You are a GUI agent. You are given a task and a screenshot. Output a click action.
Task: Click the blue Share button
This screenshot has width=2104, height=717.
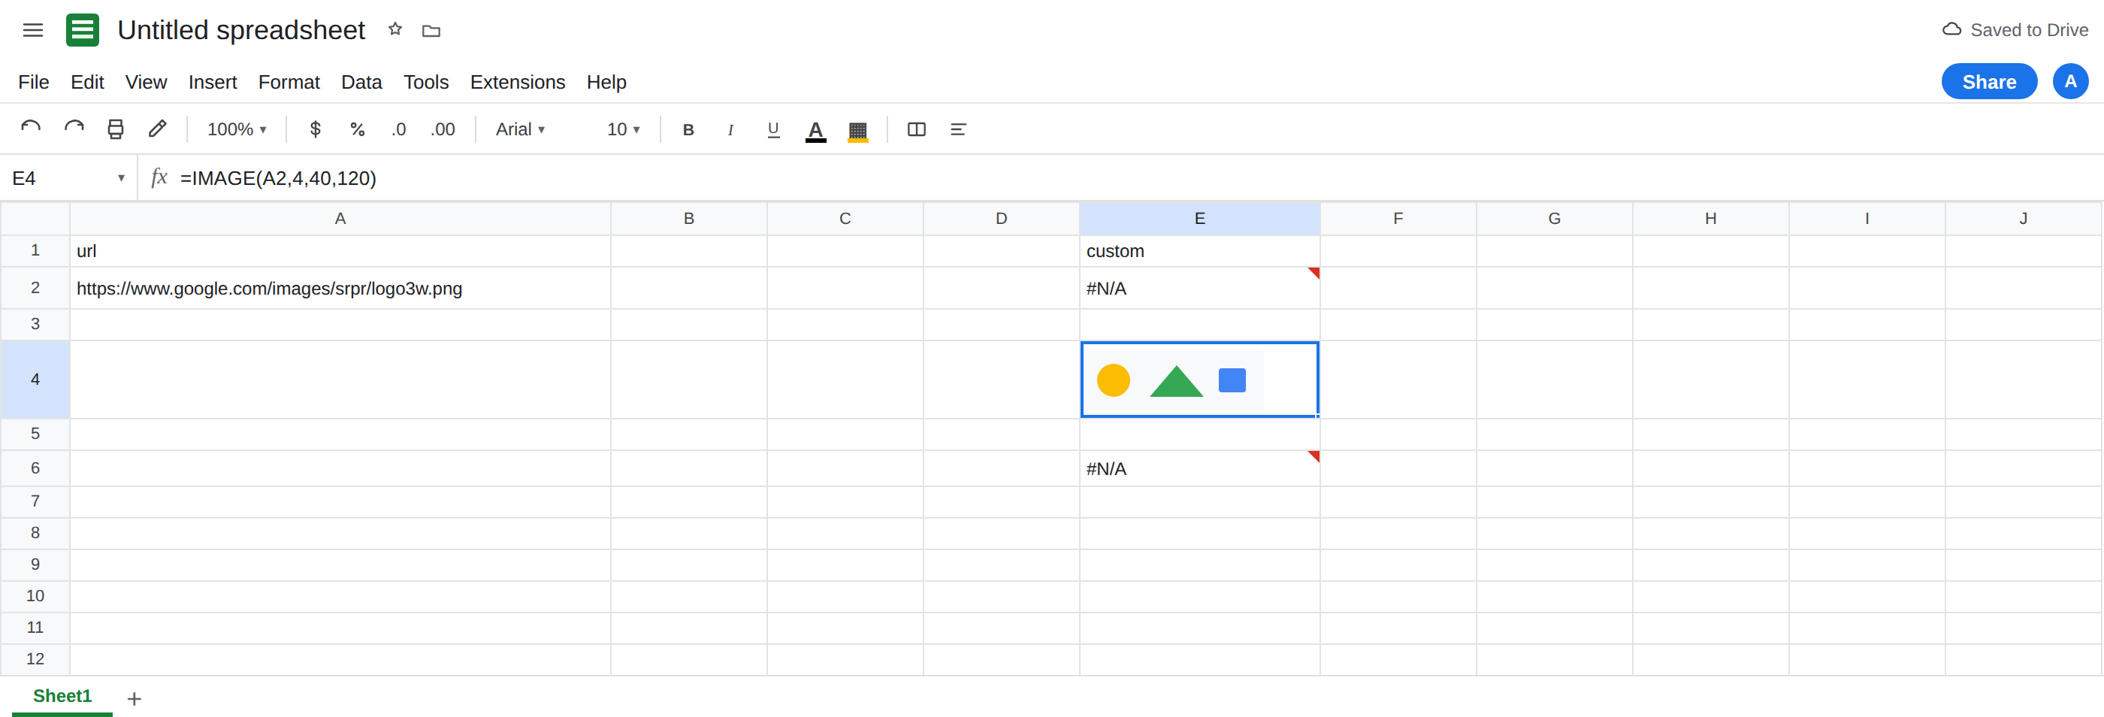pyautogui.click(x=1989, y=82)
